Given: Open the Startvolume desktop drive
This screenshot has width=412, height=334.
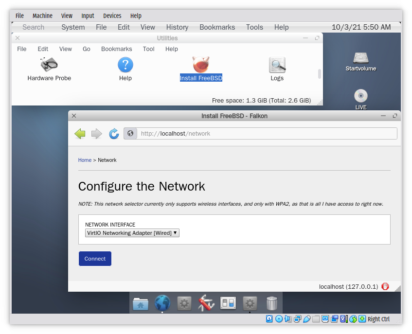Looking at the screenshot, I should [x=360, y=58].
